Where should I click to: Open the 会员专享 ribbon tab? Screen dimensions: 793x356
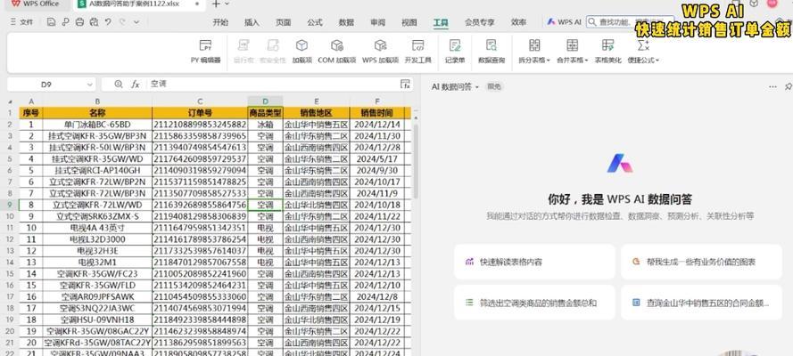coord(479,22)
